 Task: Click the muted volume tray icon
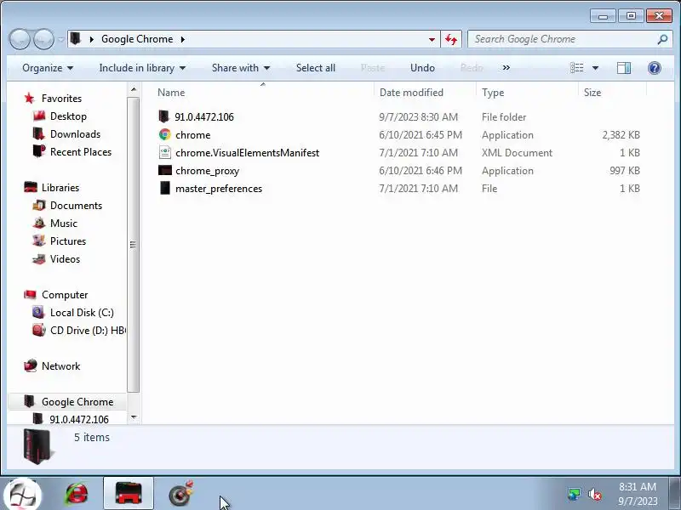point(594,494)
